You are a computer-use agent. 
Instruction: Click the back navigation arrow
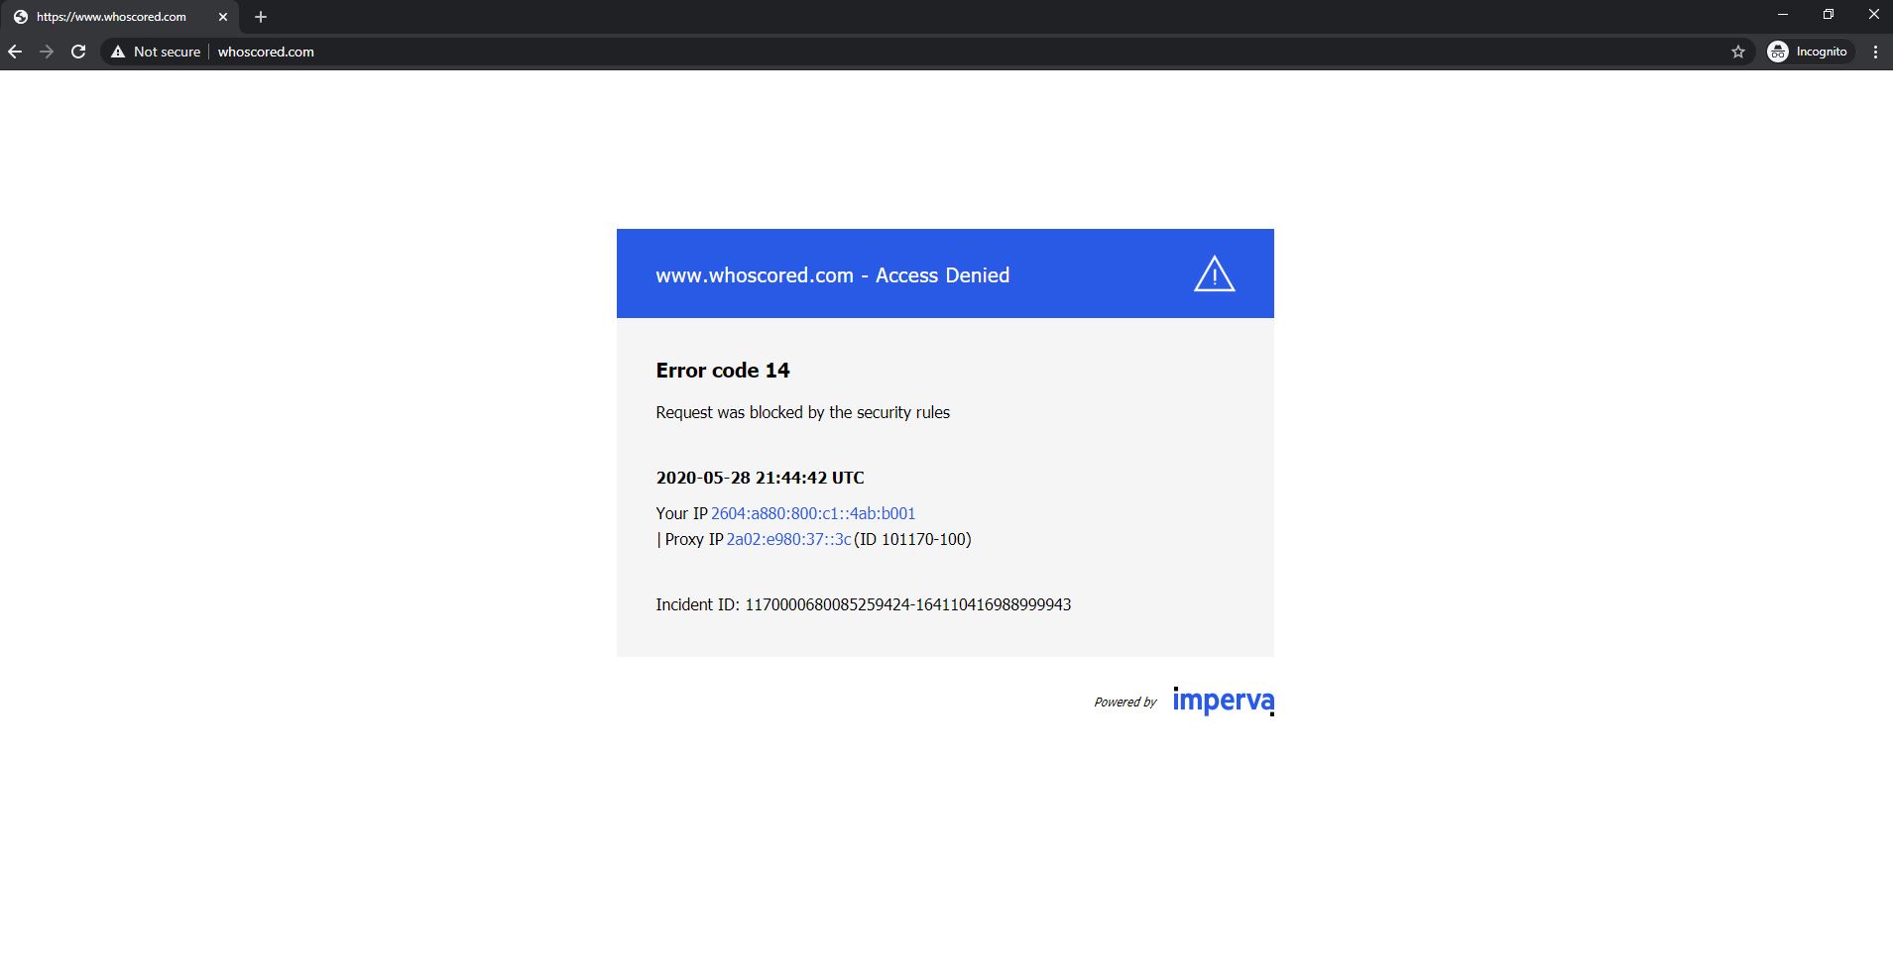click(x=16, y=52)
